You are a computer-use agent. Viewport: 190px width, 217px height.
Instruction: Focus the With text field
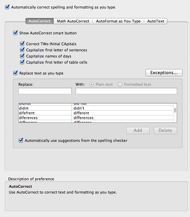point(126,91)
